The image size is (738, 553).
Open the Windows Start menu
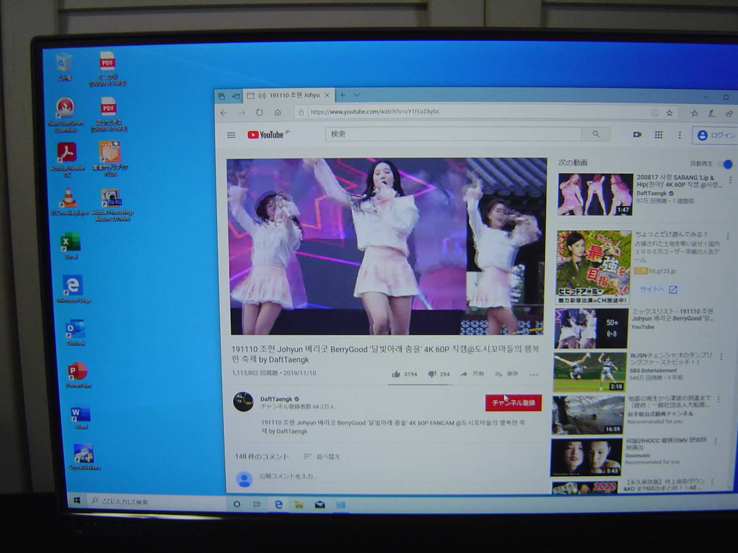pyautogui.click(x=77, y=501)
